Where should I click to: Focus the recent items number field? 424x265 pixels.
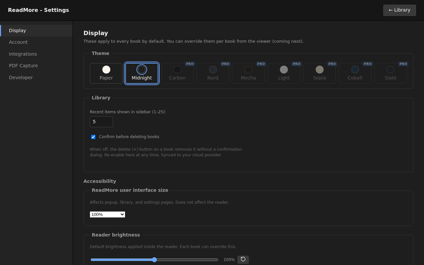101,122
